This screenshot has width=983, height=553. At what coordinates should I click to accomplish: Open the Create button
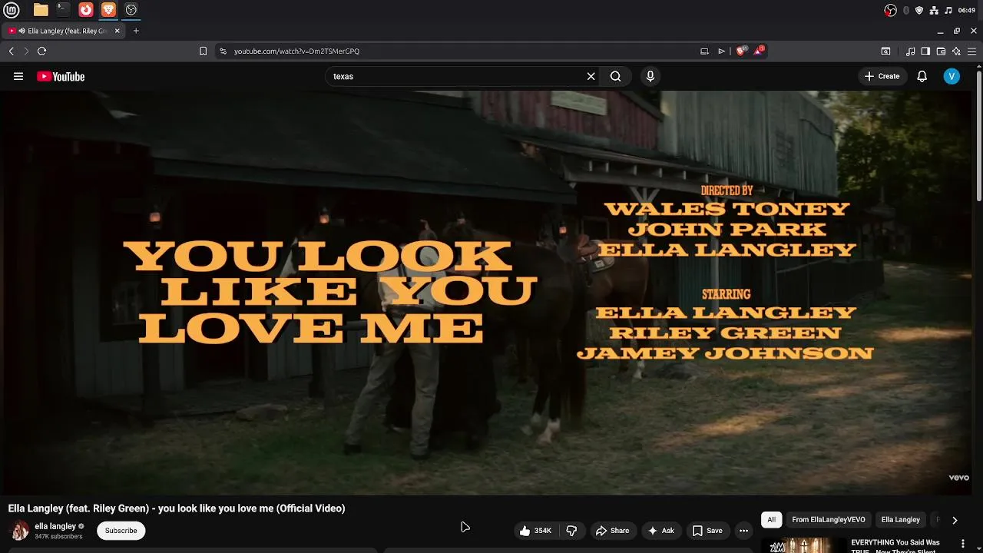[x=882, y=76]
